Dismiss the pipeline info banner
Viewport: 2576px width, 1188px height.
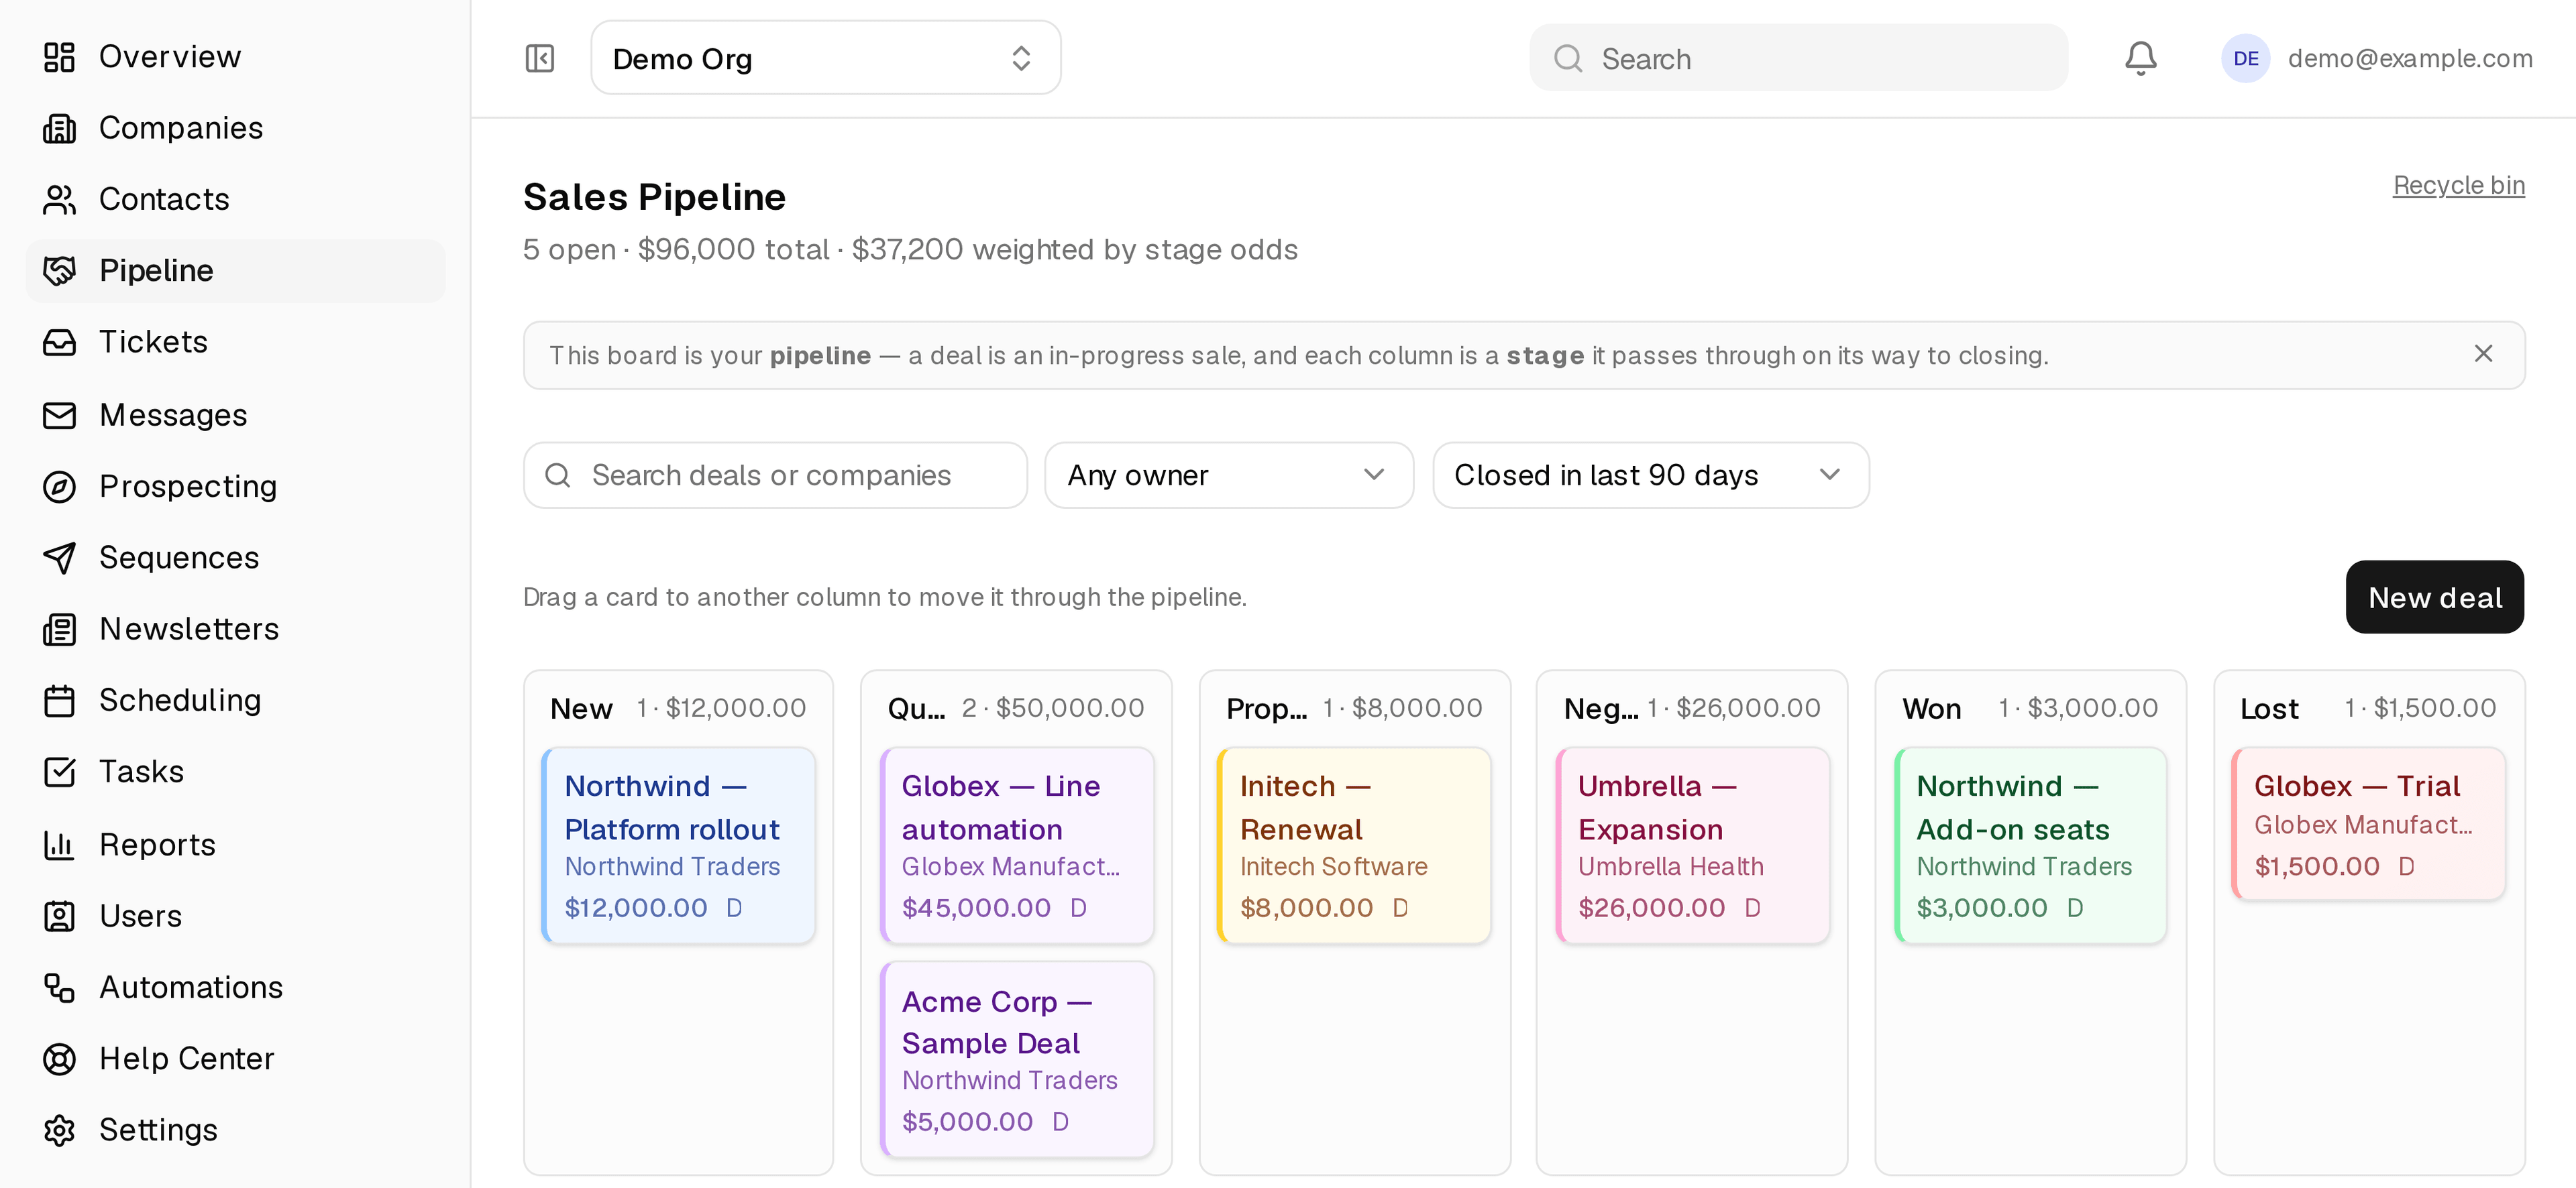tap(2483, 354)
